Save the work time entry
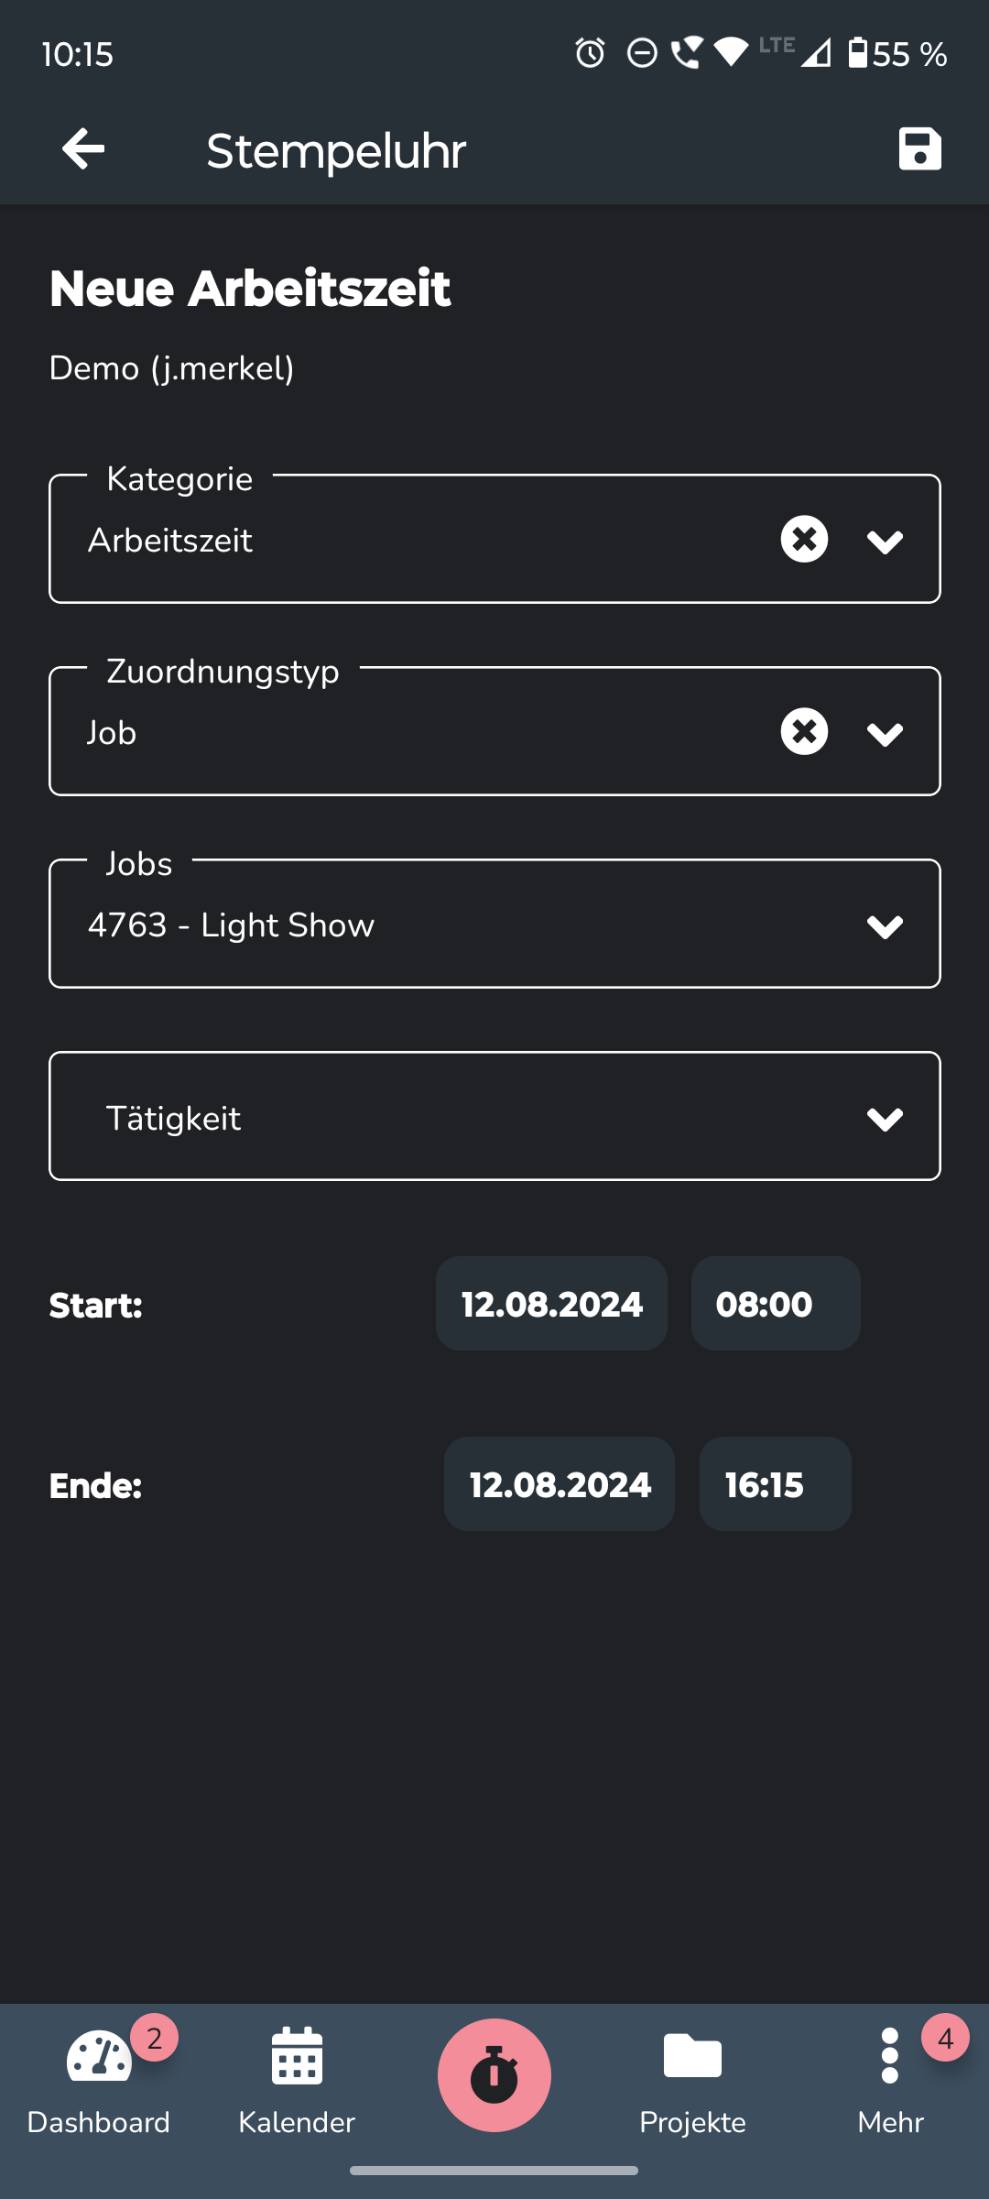The width and height of the screenshot is (989, 2199). pyautogui.click(x=919, y=148)
